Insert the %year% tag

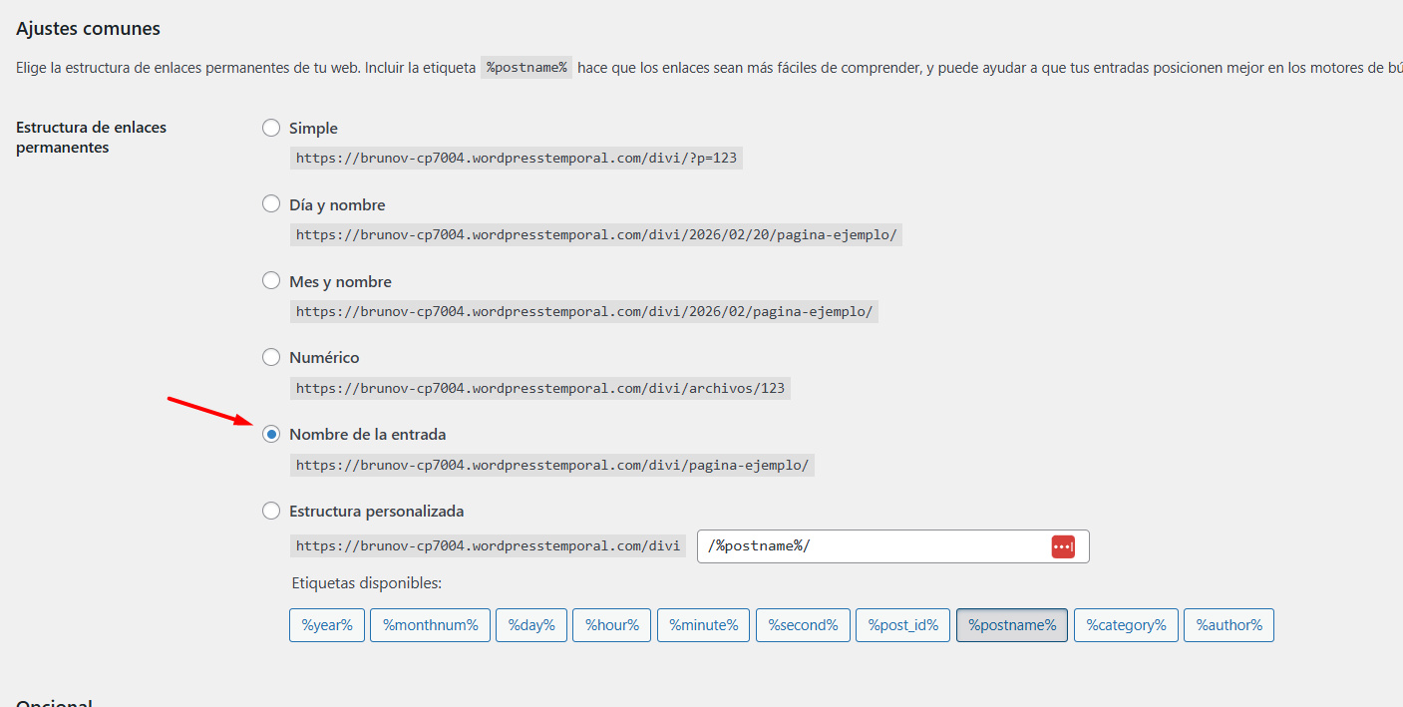[327, 625]
